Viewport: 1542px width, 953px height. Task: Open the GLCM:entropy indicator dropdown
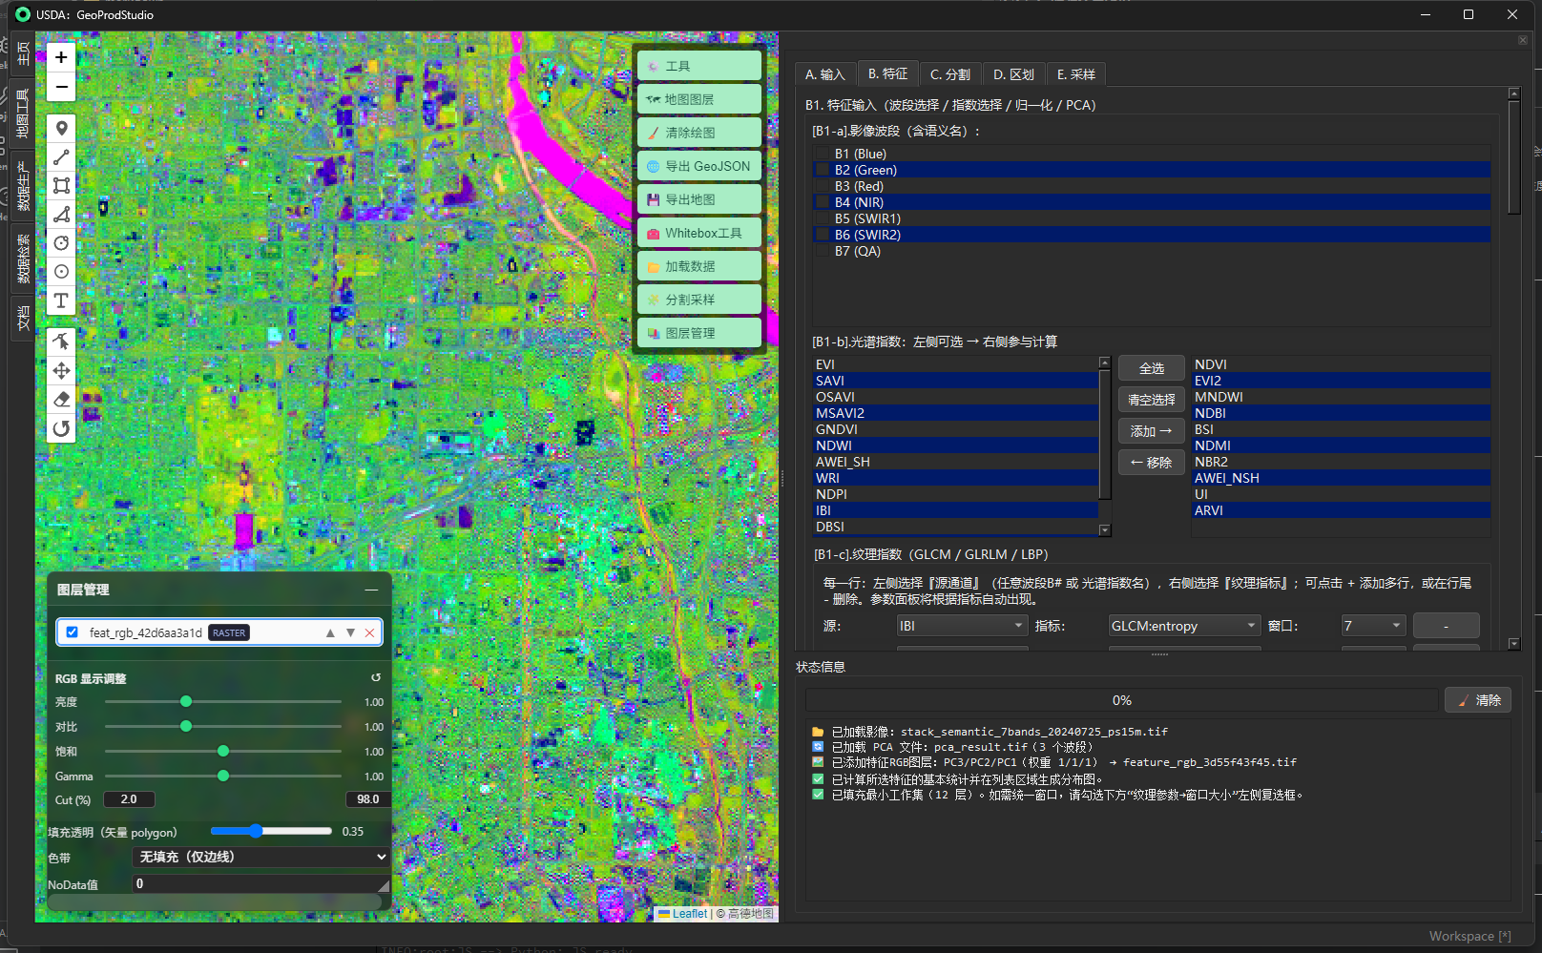click(1183, 625)
